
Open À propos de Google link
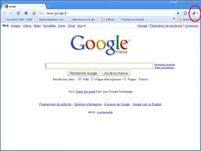pyautogui.click(x=117, y=104)
